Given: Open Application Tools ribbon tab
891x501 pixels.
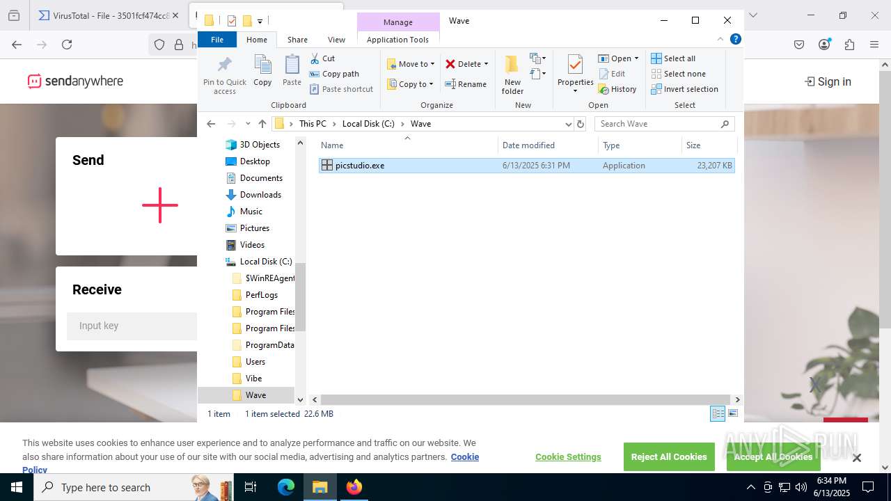Looking at the screenshot, I should click(397, 40).
